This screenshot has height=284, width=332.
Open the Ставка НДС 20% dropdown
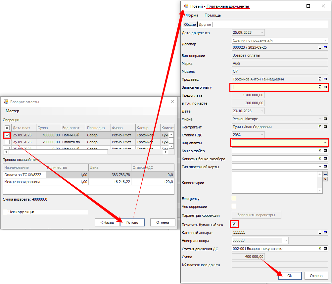click(262, 135)
